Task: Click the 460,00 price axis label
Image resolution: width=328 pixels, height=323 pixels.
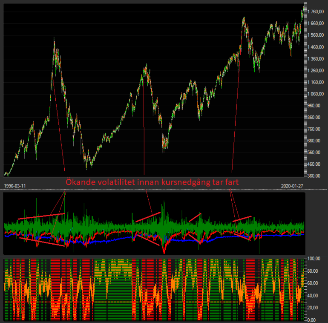Action: (x=314, y=164)
